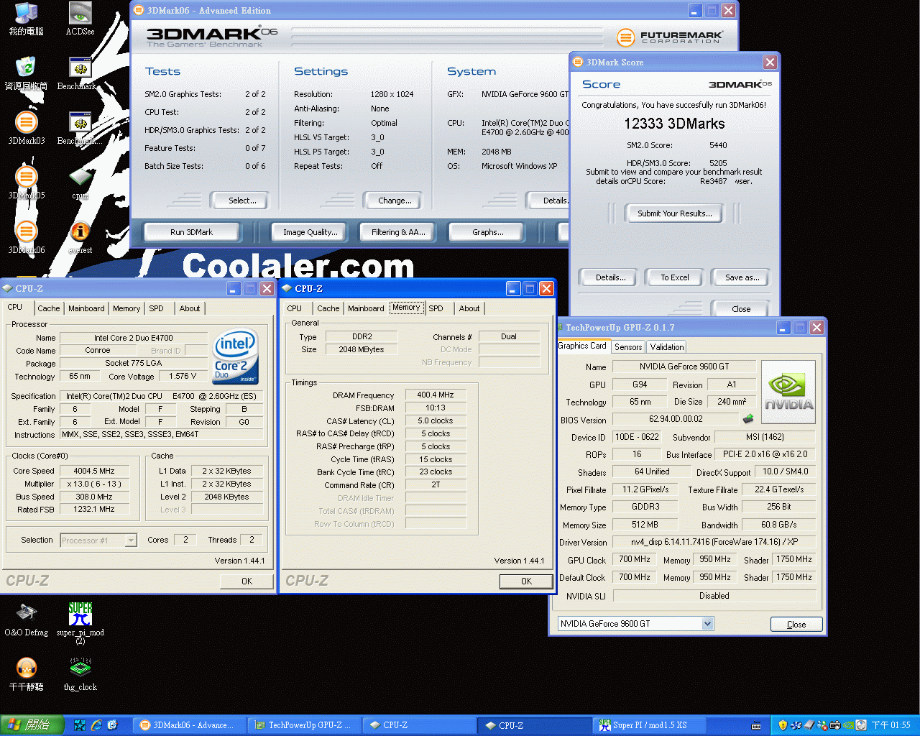Switch to SPD tab in CPU-Z window showing memory timings

tap(436, 308)
